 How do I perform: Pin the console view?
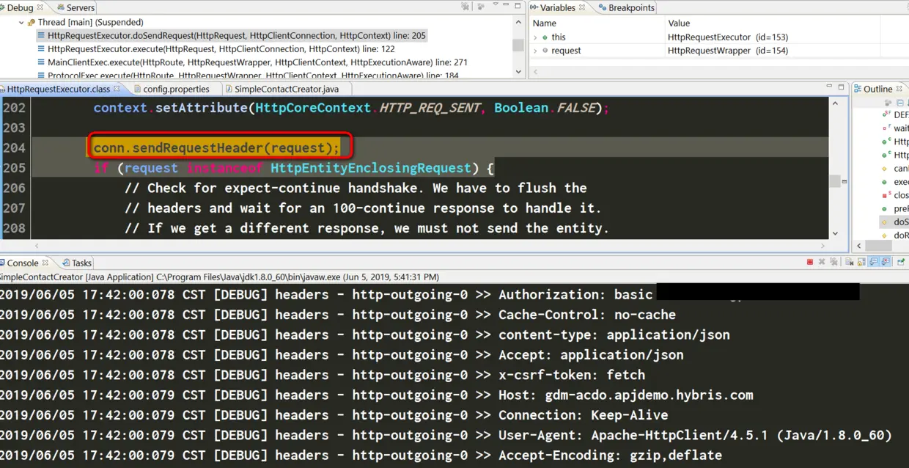tap(902, 262)
